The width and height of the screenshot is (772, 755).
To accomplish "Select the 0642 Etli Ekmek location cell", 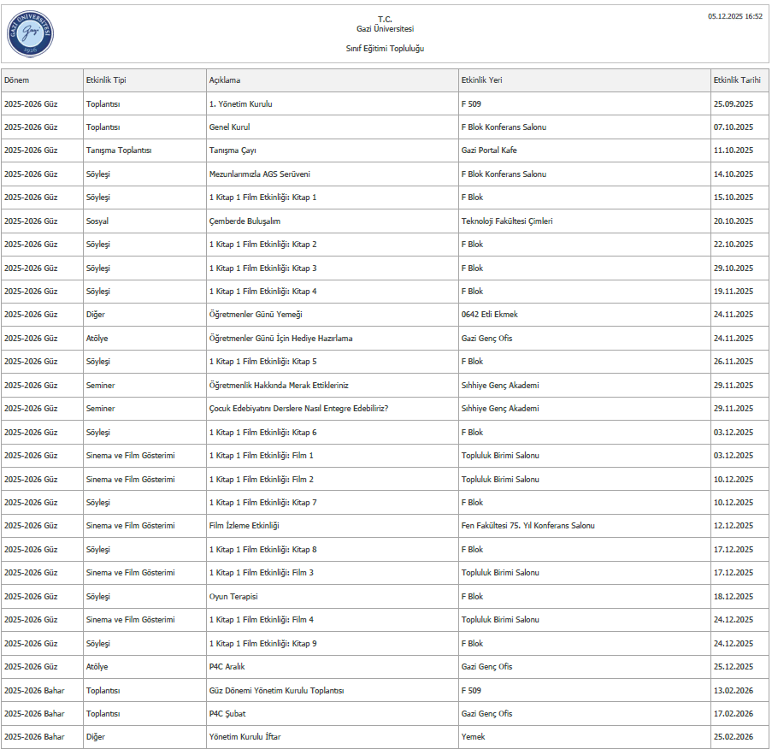I will tap(489, 315).
